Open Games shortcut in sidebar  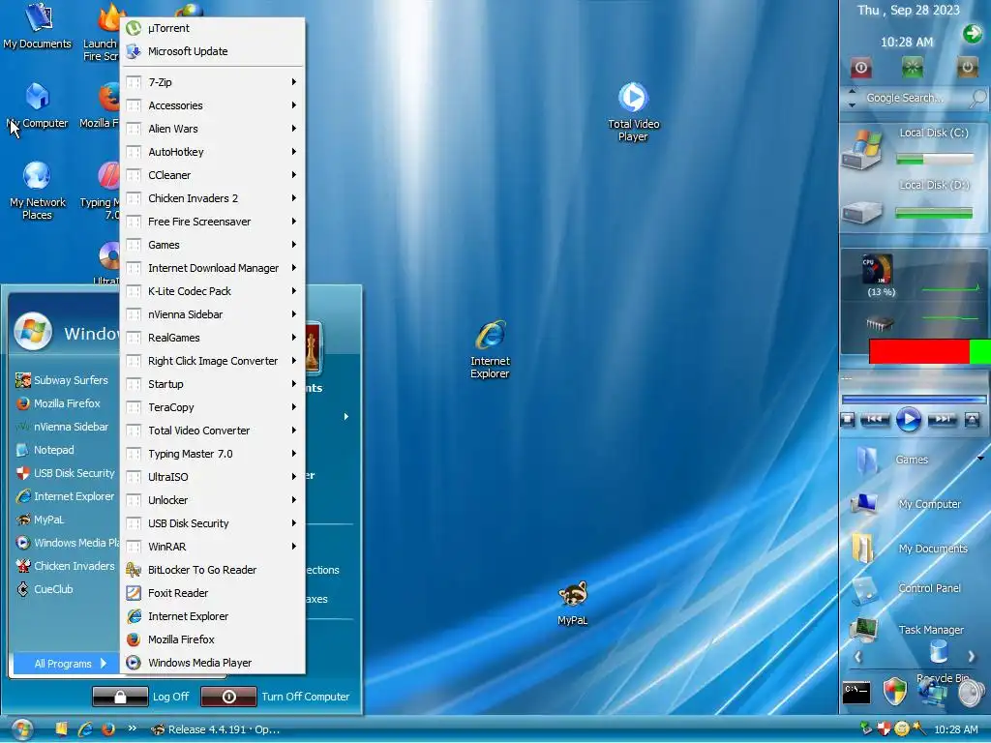tap(892, 460)
